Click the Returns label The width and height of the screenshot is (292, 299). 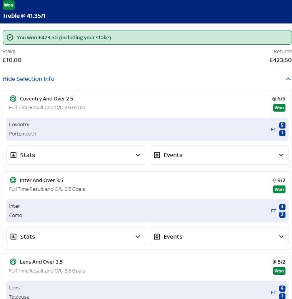tap(283, 52)
